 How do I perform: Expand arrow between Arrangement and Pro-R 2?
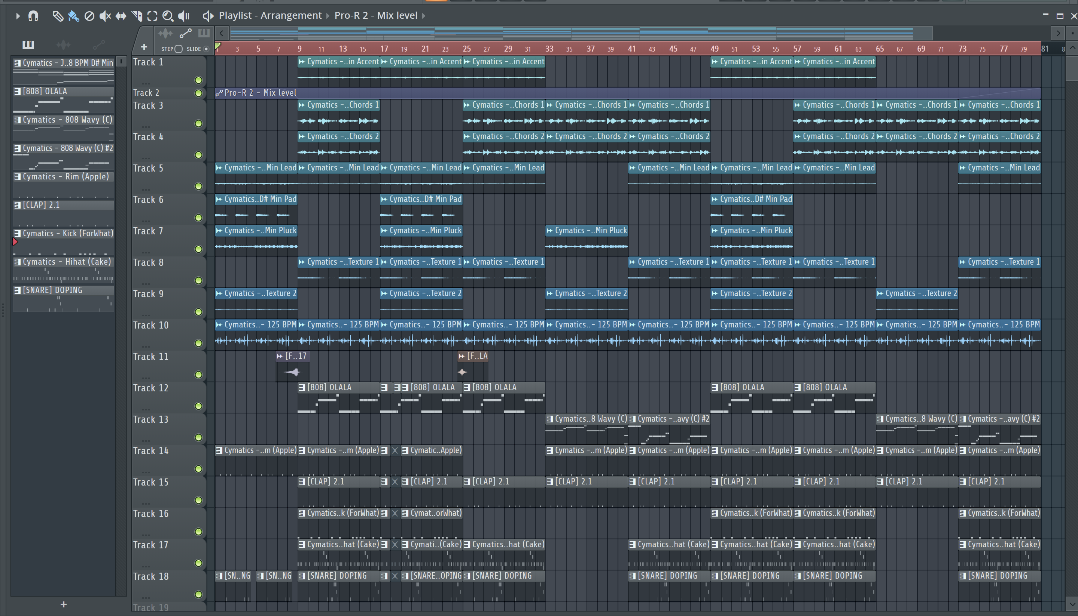(x=328, y=16)
